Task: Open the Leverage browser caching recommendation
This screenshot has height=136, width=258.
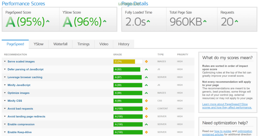Action: [x=25, y=77]
